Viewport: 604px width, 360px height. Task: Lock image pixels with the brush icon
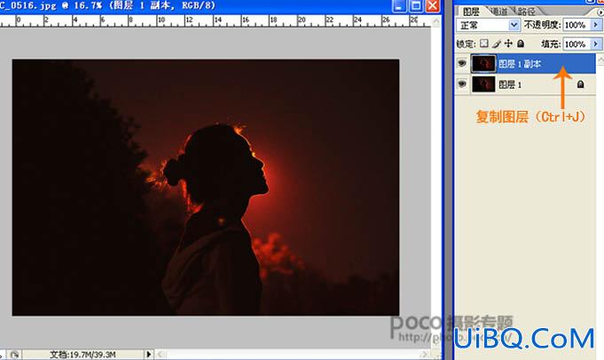(497, 44)
